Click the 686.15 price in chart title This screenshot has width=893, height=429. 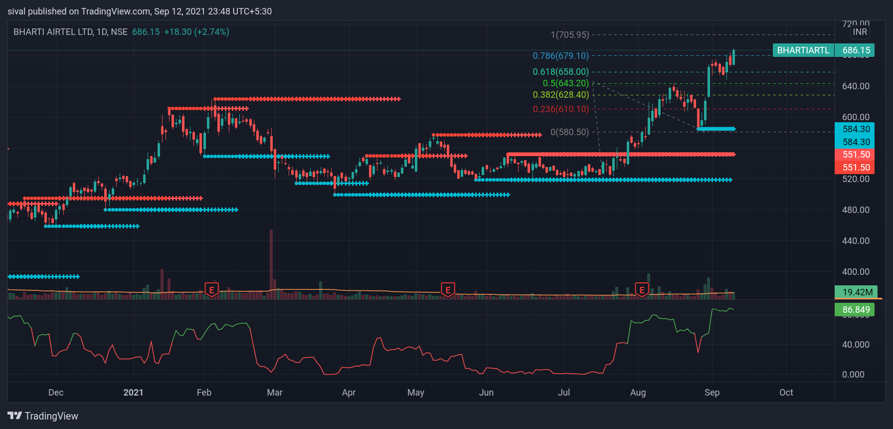[x=146, y=32]
